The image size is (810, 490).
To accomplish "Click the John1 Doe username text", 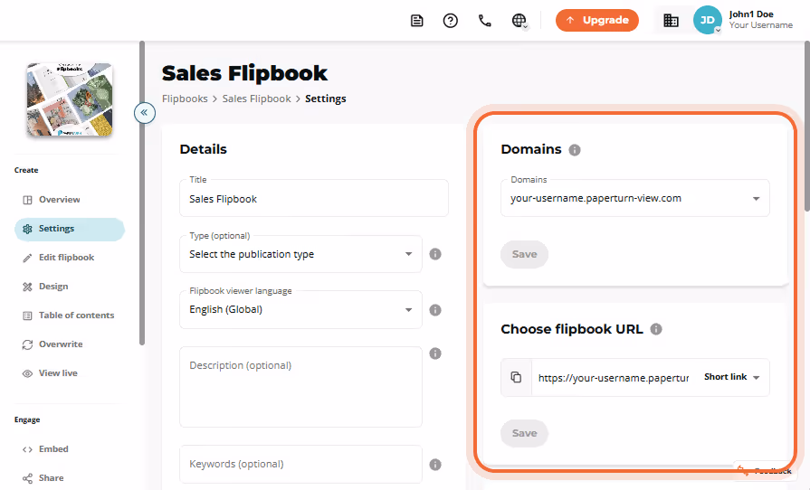I will point(751,14).
